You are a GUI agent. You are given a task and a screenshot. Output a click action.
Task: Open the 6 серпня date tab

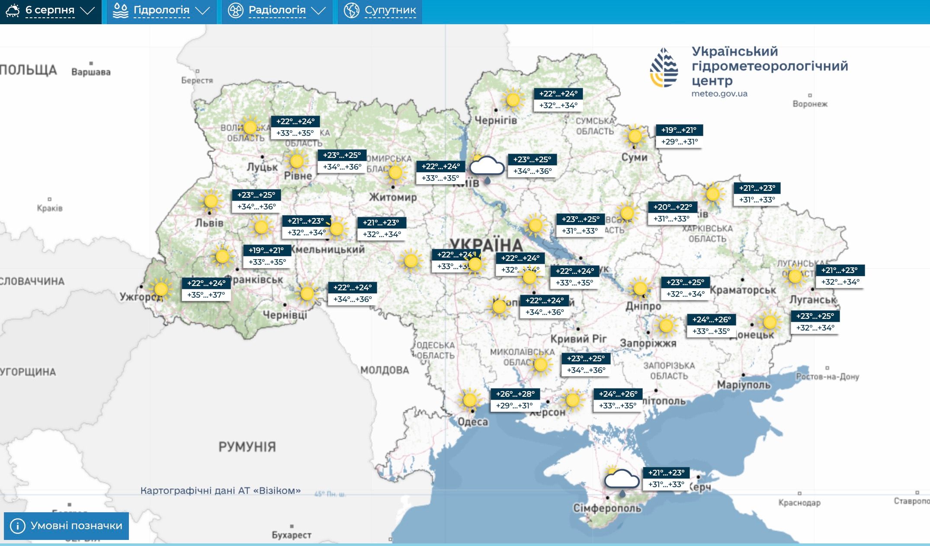51,12
